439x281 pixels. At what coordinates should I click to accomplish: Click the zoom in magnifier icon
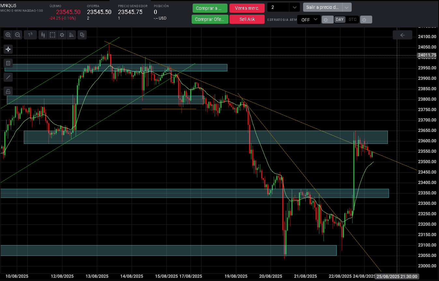[8, 35]
